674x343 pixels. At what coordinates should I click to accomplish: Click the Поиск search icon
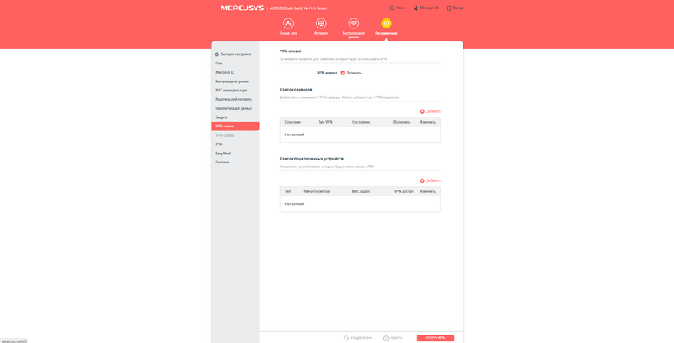point(392,8)
